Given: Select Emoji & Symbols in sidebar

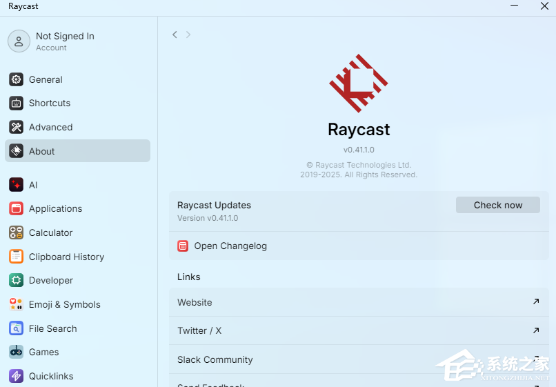Looking at the screenshot, I should pyautogui.click(x=77, y=304).
